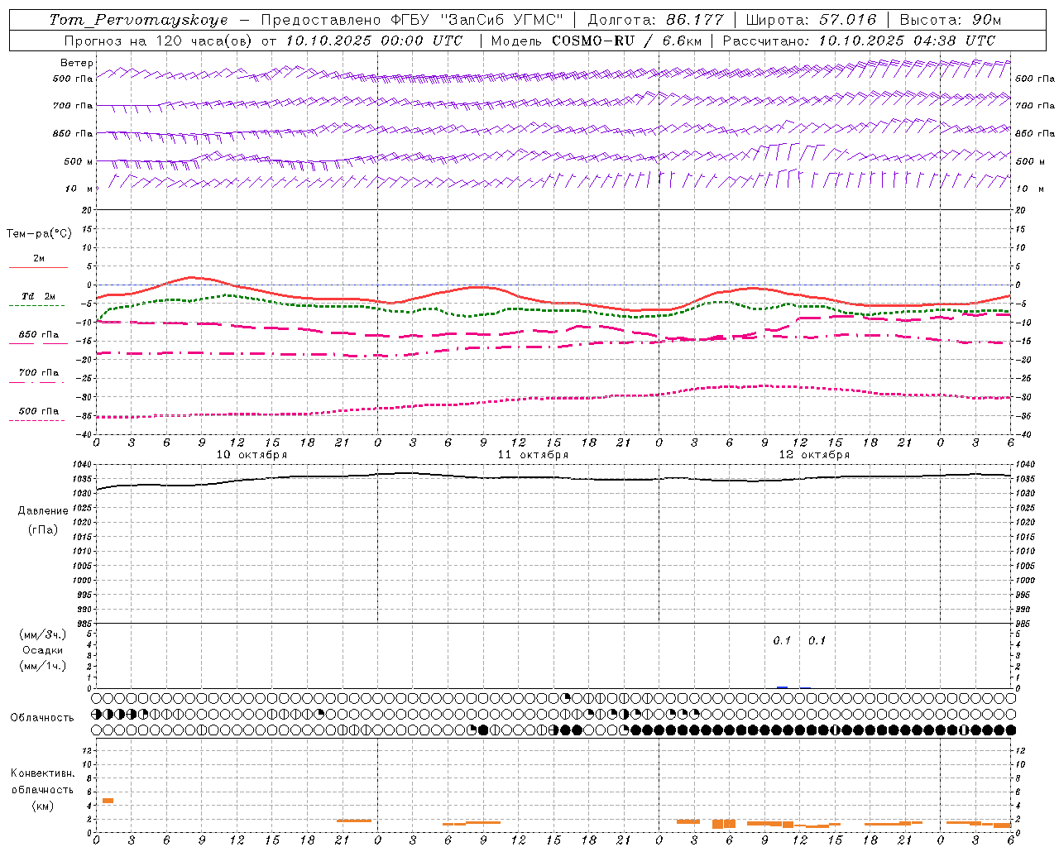Screen dimensions: 1059x847
Task: Click the (км) convective height unit label
Action: pos(42,806)
